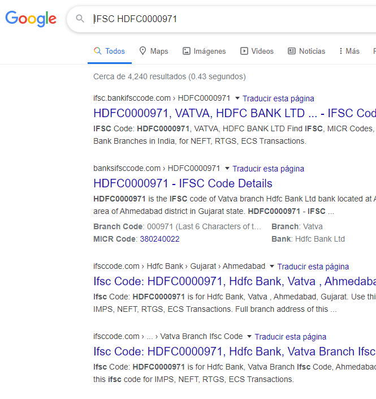The image size is (376, 399).
Task: Open the Videos tab
Action: (257, 51)
